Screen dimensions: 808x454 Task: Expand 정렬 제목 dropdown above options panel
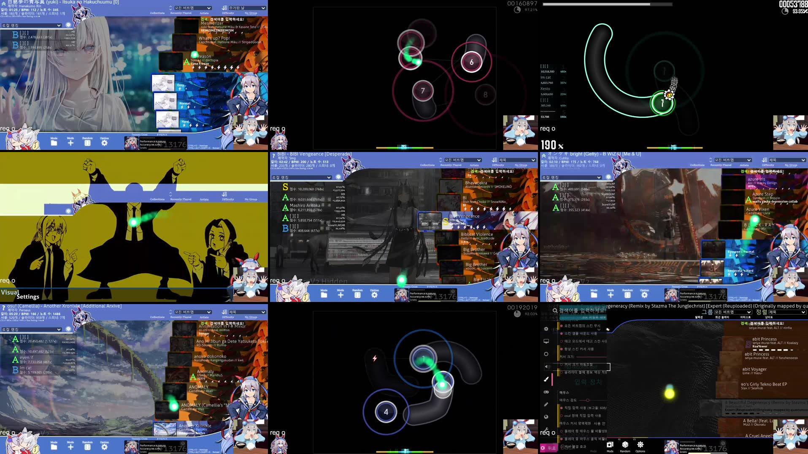click(x=787, y=312)
